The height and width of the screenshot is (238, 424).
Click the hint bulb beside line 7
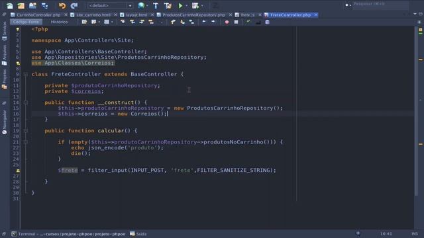[18, 63]
